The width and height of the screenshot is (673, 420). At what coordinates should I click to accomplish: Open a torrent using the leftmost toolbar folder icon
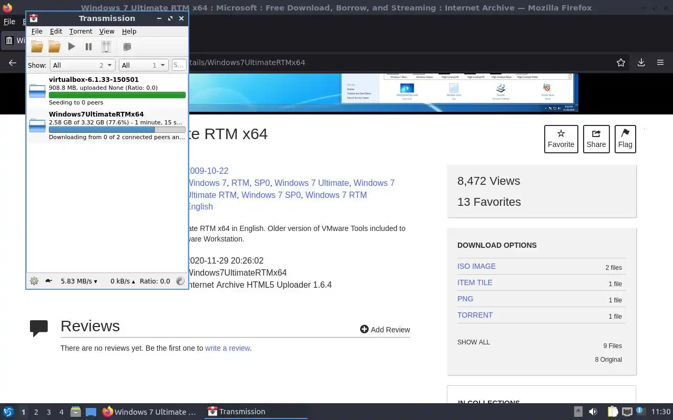pyautogui.click(x=37, y=47)
